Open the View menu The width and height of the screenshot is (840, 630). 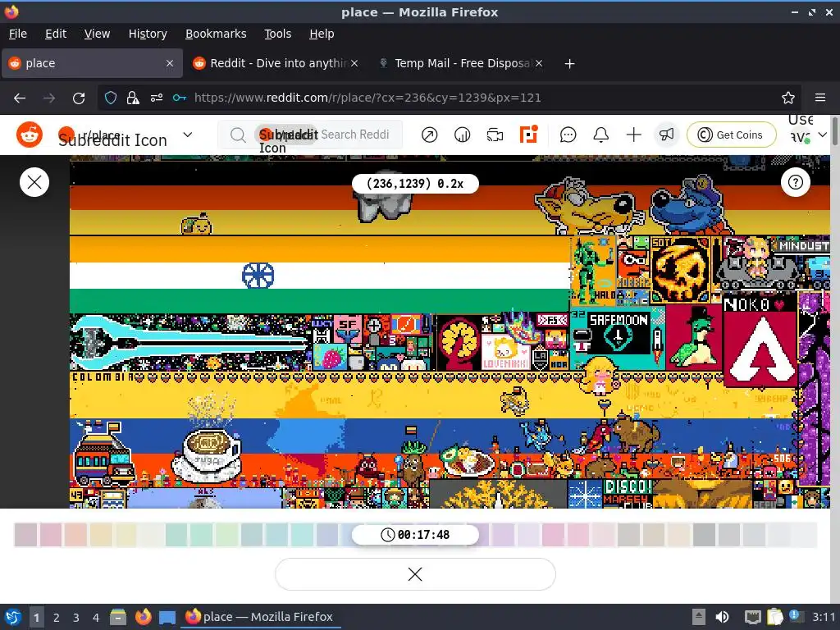97,34
